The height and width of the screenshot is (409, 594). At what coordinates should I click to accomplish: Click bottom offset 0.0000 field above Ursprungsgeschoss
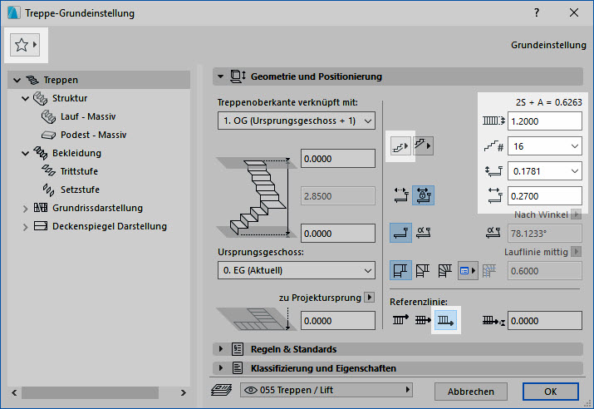pos(338,234)
